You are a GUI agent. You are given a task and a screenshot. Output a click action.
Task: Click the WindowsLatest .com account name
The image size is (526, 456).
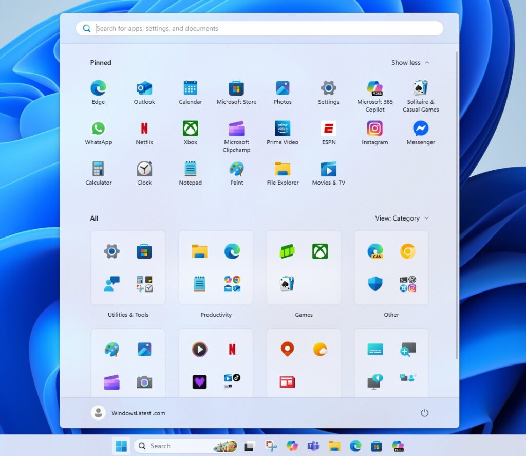(137, 412)
